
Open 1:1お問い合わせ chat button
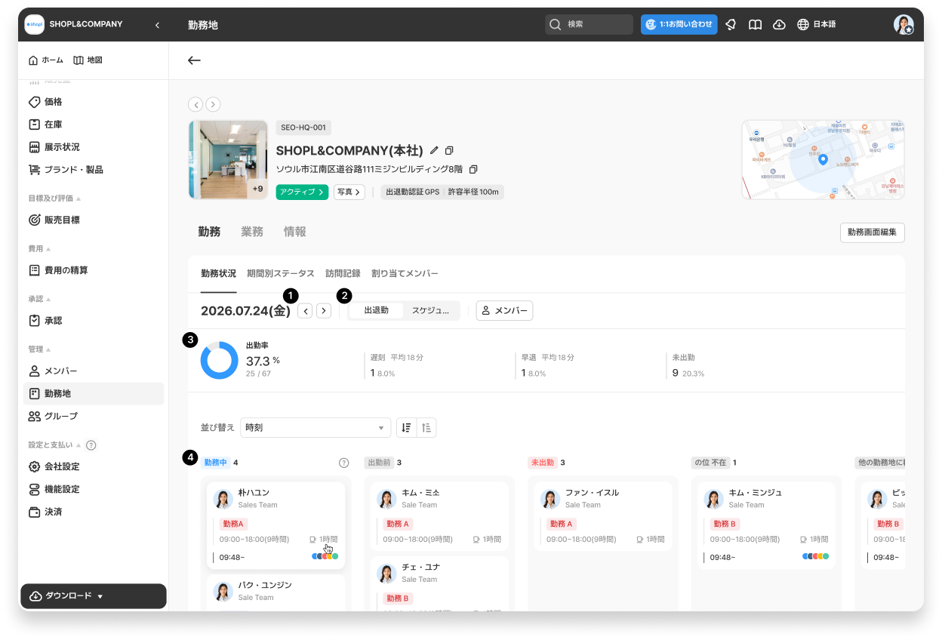pyautogui.click(x=679, y=24)
